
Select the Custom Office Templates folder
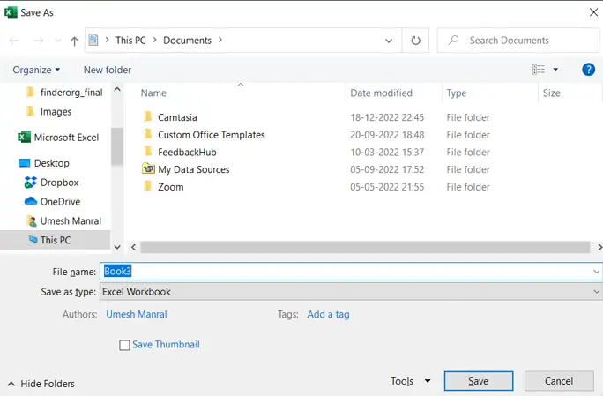click(211, 135)
